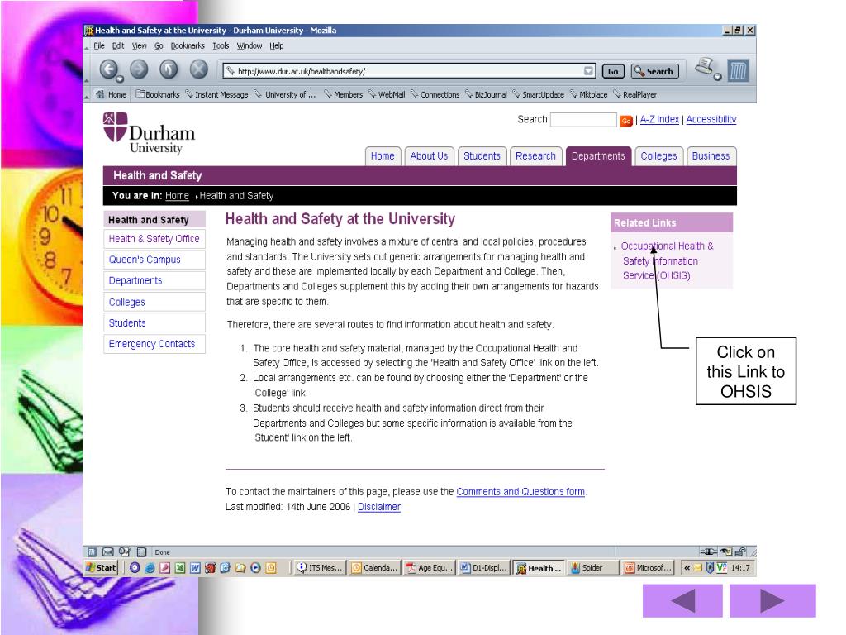Screen dimensions: 846x635
Task: Click the orange Go search icon
Action: 626,121
